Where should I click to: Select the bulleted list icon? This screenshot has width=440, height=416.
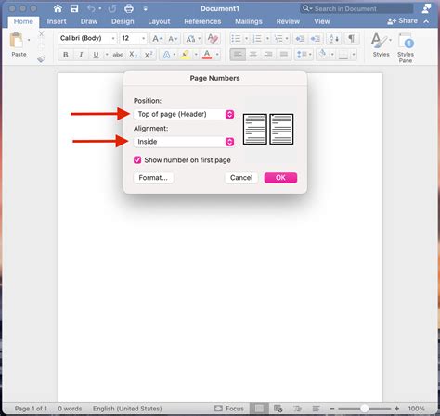point(236,39)
